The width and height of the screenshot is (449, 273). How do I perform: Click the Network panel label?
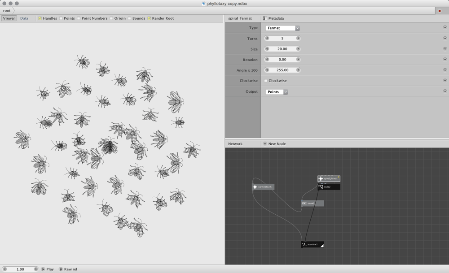(235, 144)
